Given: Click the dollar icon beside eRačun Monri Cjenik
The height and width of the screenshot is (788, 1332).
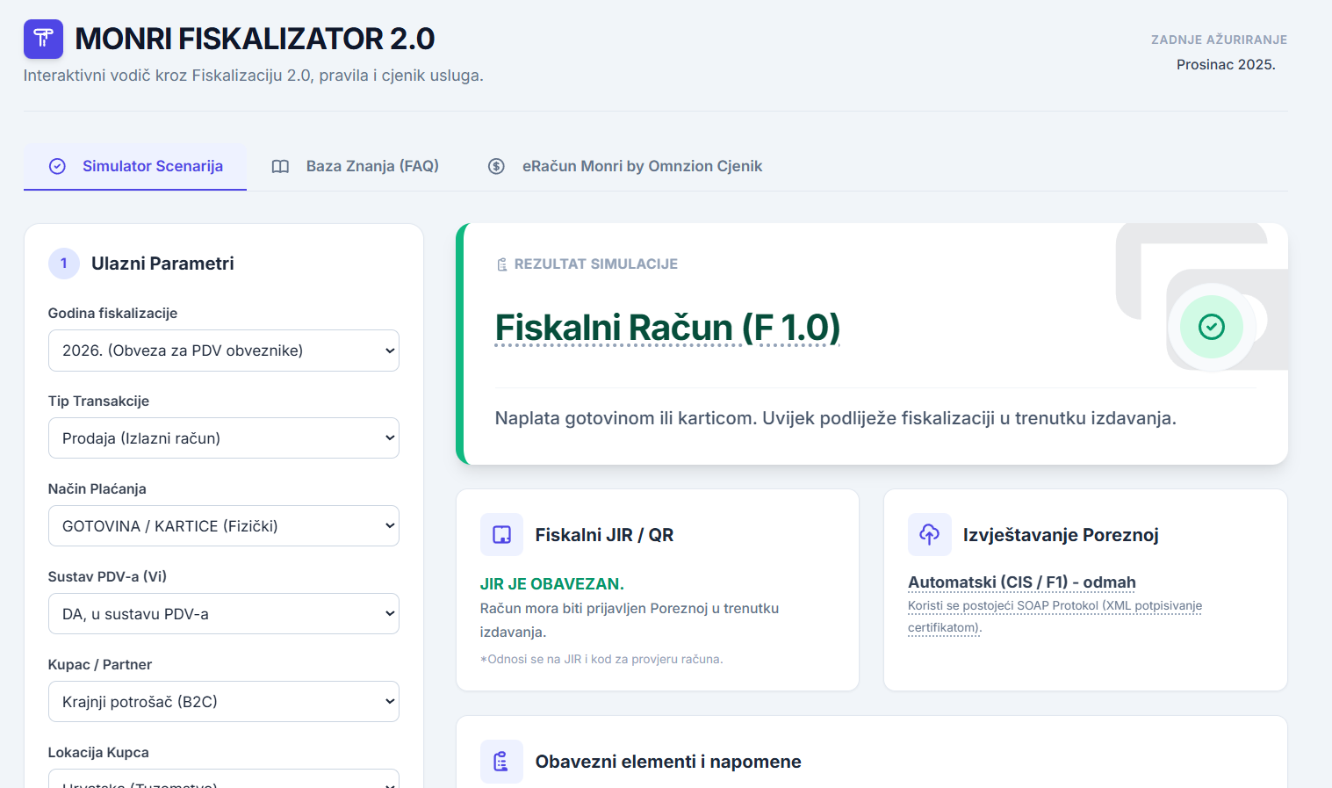Looking at the screenshot, I should click(497, 166).
